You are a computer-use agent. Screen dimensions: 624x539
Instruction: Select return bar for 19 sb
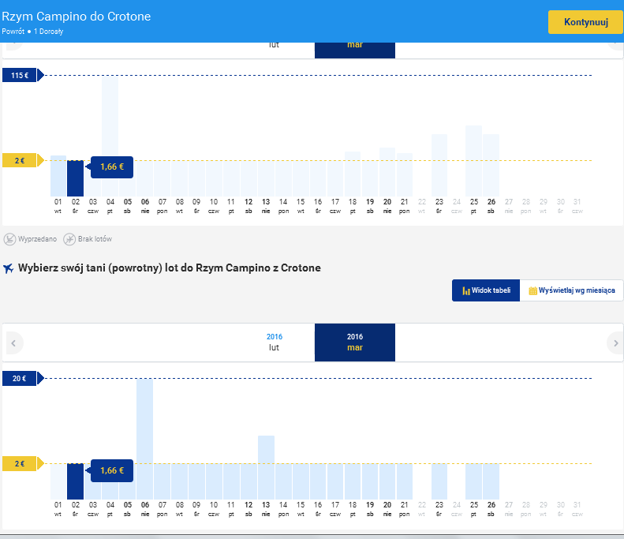coord(370,481)
